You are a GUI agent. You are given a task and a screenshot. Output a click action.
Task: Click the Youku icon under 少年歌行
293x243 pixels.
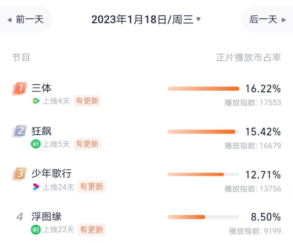pyautogui.click(x=36, y=187)
